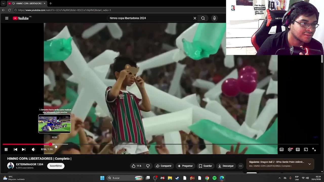
Task: Open the Windows Start menu
Action: [102, 178]
